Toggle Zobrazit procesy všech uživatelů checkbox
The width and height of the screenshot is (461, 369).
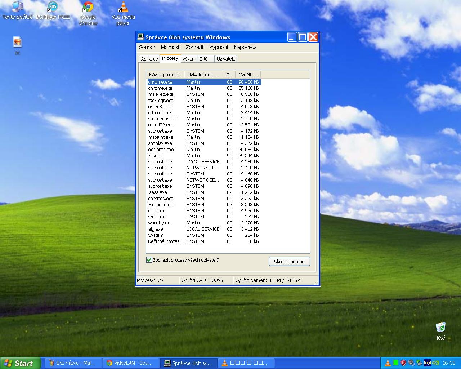[149, 260]
